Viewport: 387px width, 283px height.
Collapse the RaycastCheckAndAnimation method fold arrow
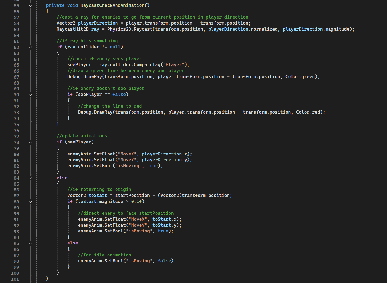(x=31, y=5)
